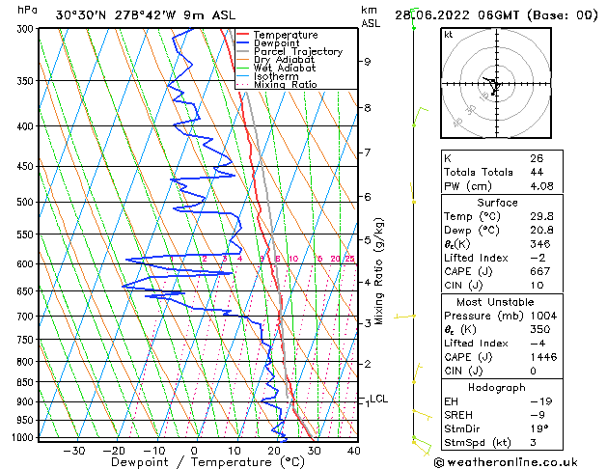Click the '9' km altitude tick label
Screen dimensions: 607x469
point(368,62)
